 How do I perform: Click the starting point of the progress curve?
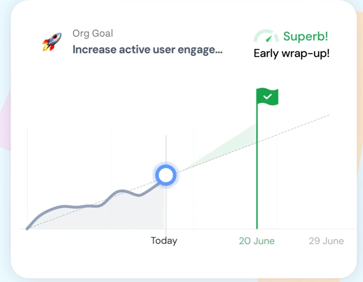click(x=27, y=228)
